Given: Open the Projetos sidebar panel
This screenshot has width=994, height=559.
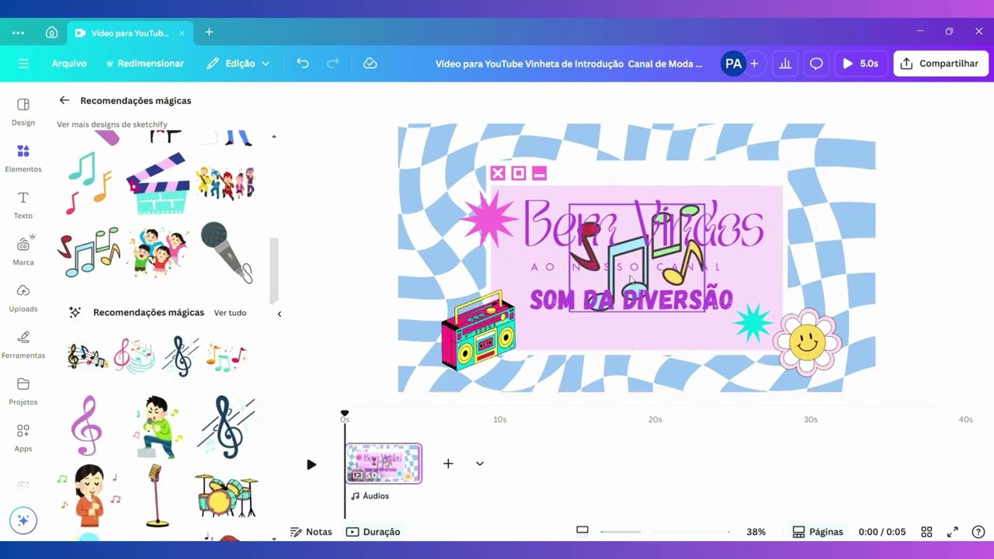Looking at the screenshot, I should [23, 391].
